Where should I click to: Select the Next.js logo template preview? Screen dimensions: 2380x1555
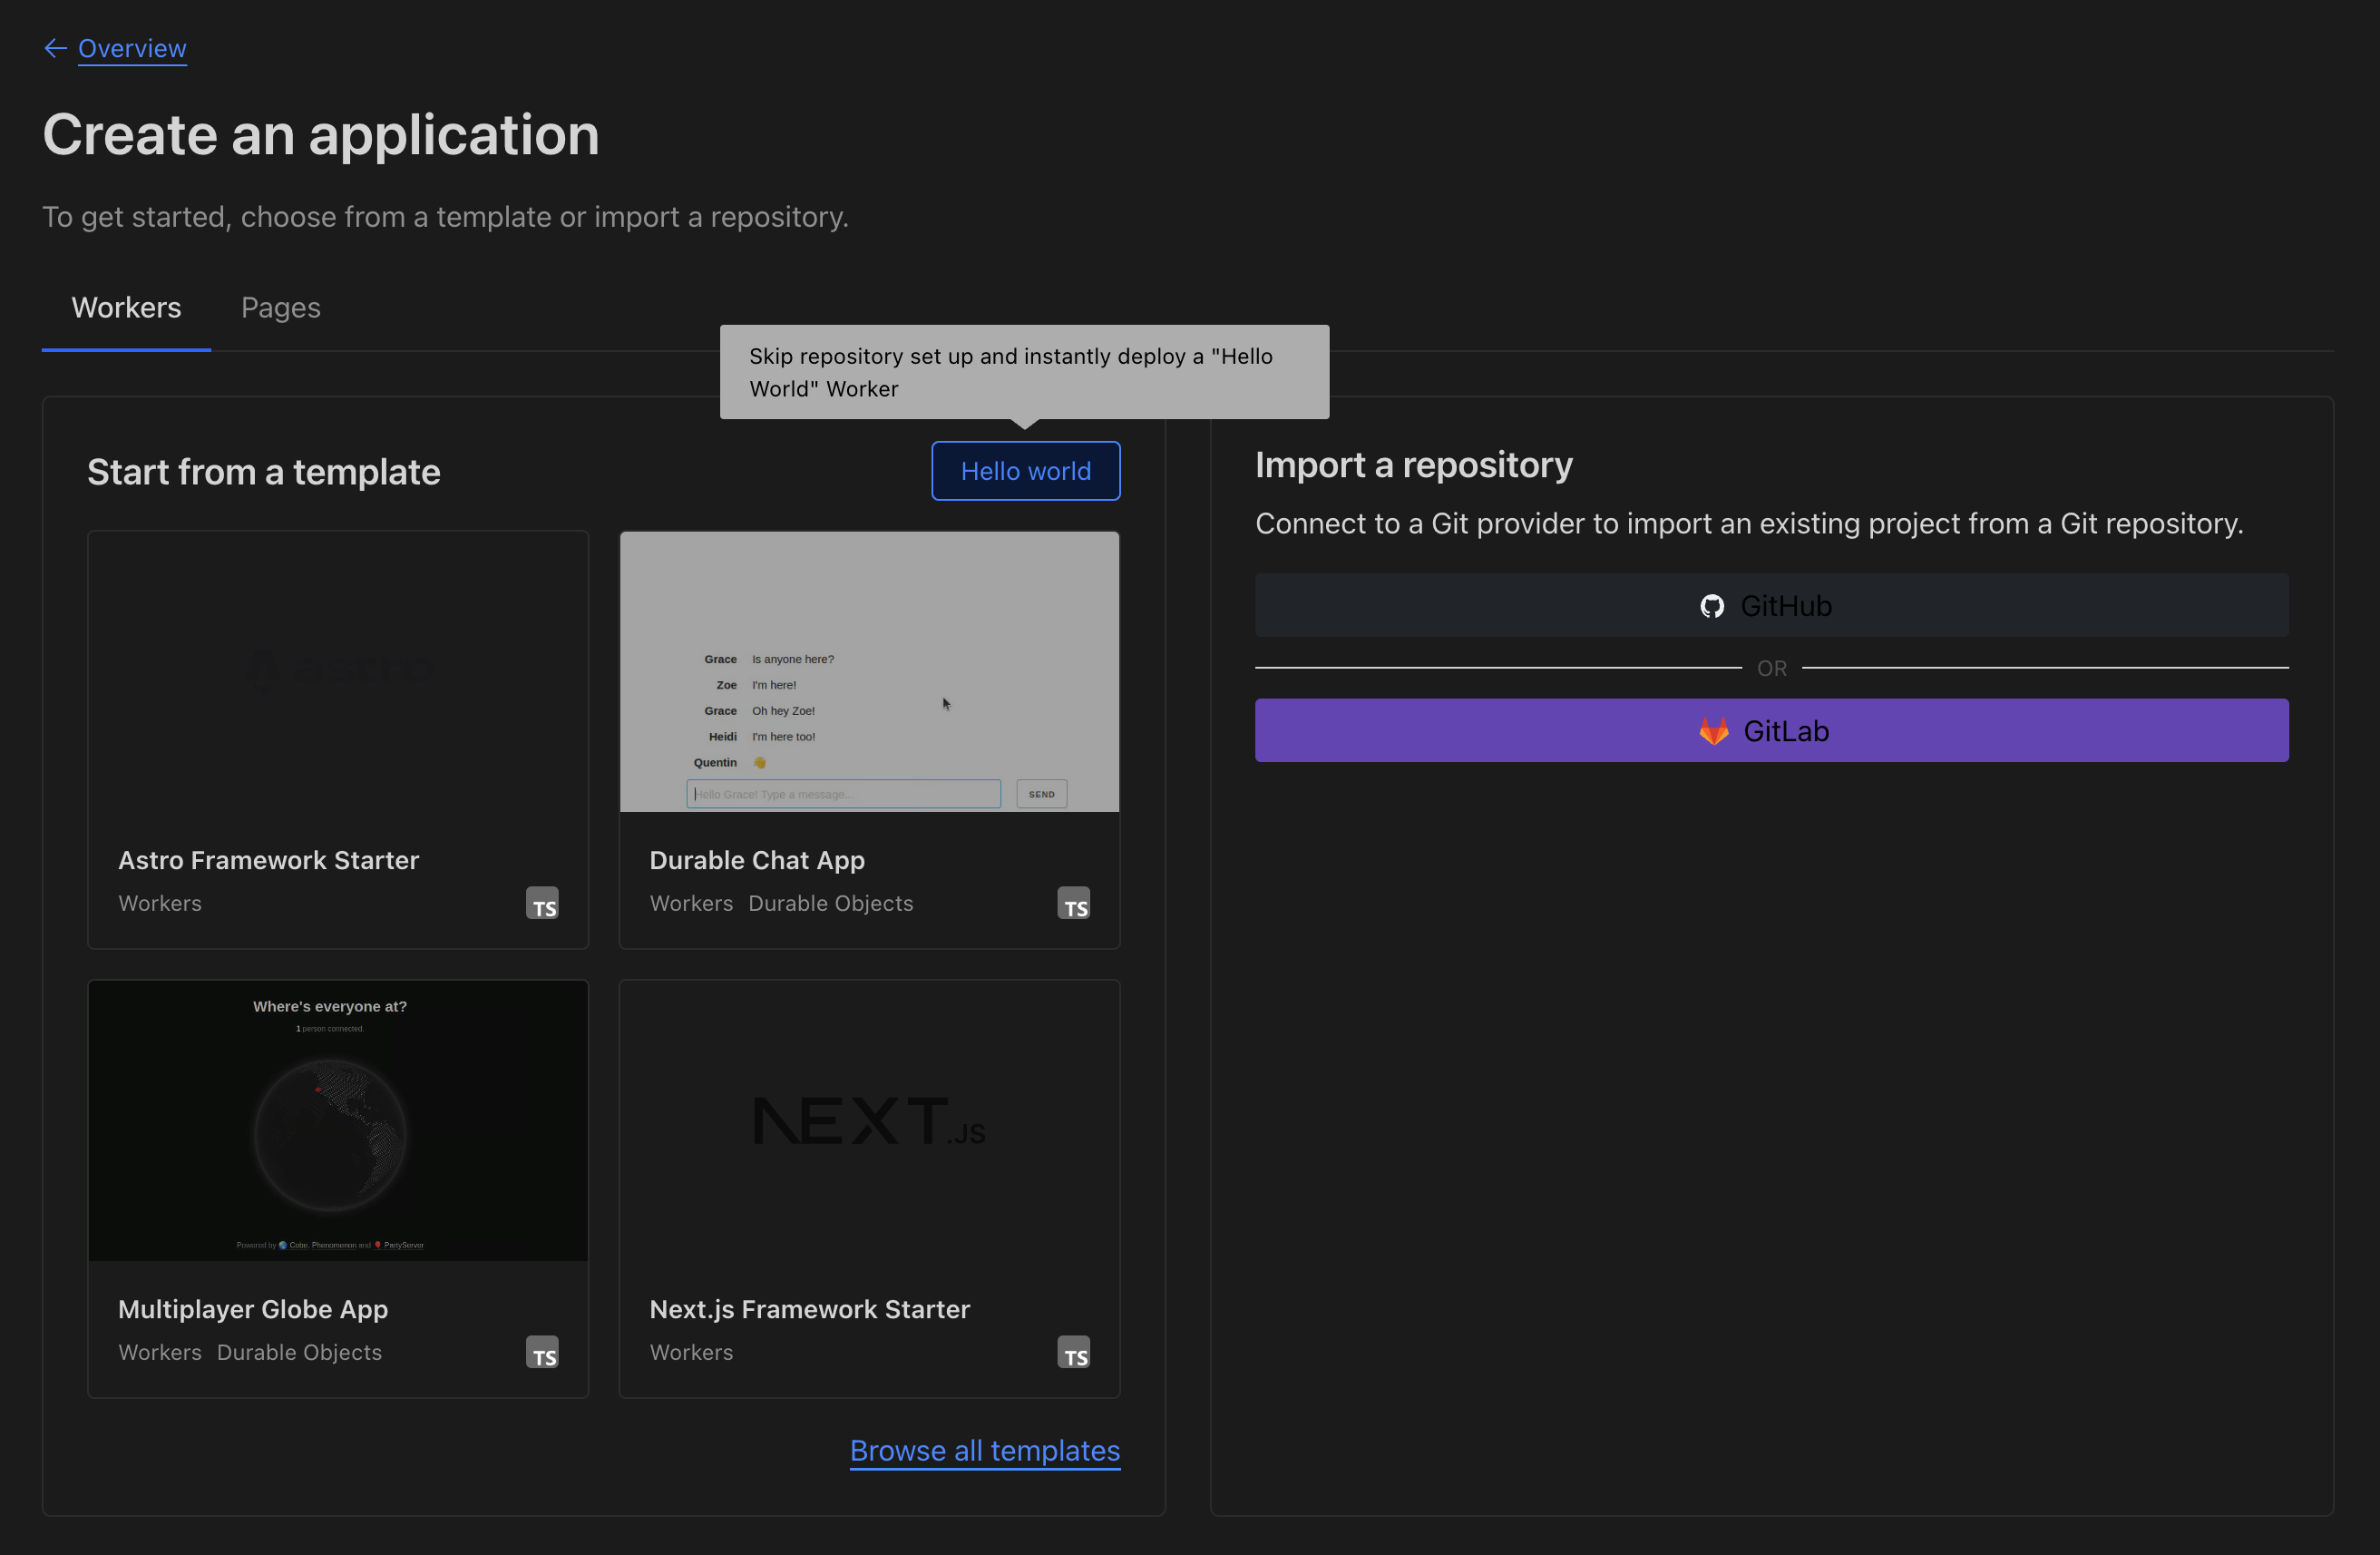869,1120
